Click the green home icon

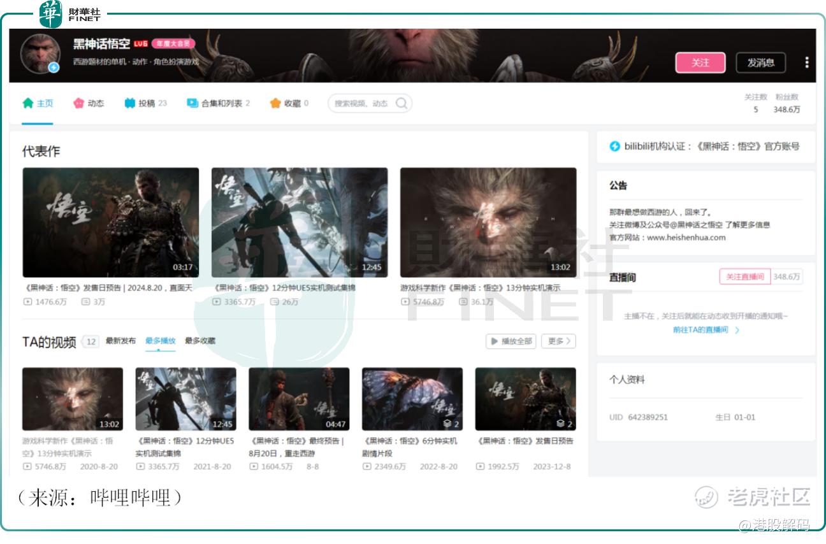tap(27, 103)
